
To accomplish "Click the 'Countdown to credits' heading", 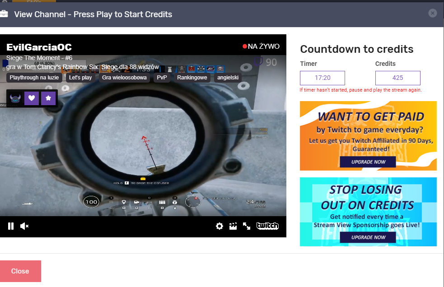I will (357, 49).
